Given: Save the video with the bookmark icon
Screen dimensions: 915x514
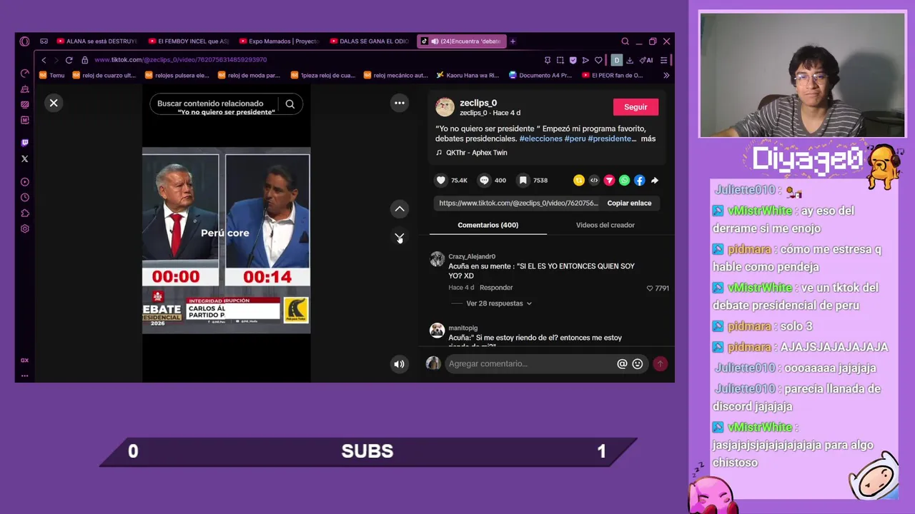Looking at the screenshot, I should [x=523, y=181].
